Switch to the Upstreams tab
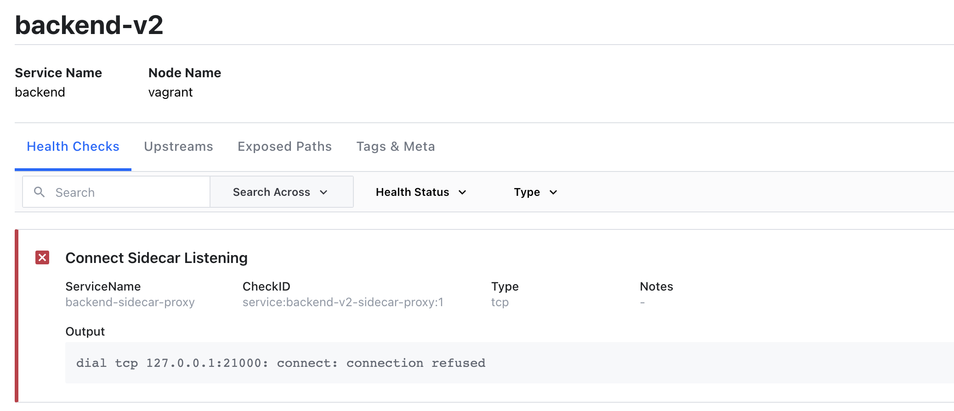 [x=178, y=146]
